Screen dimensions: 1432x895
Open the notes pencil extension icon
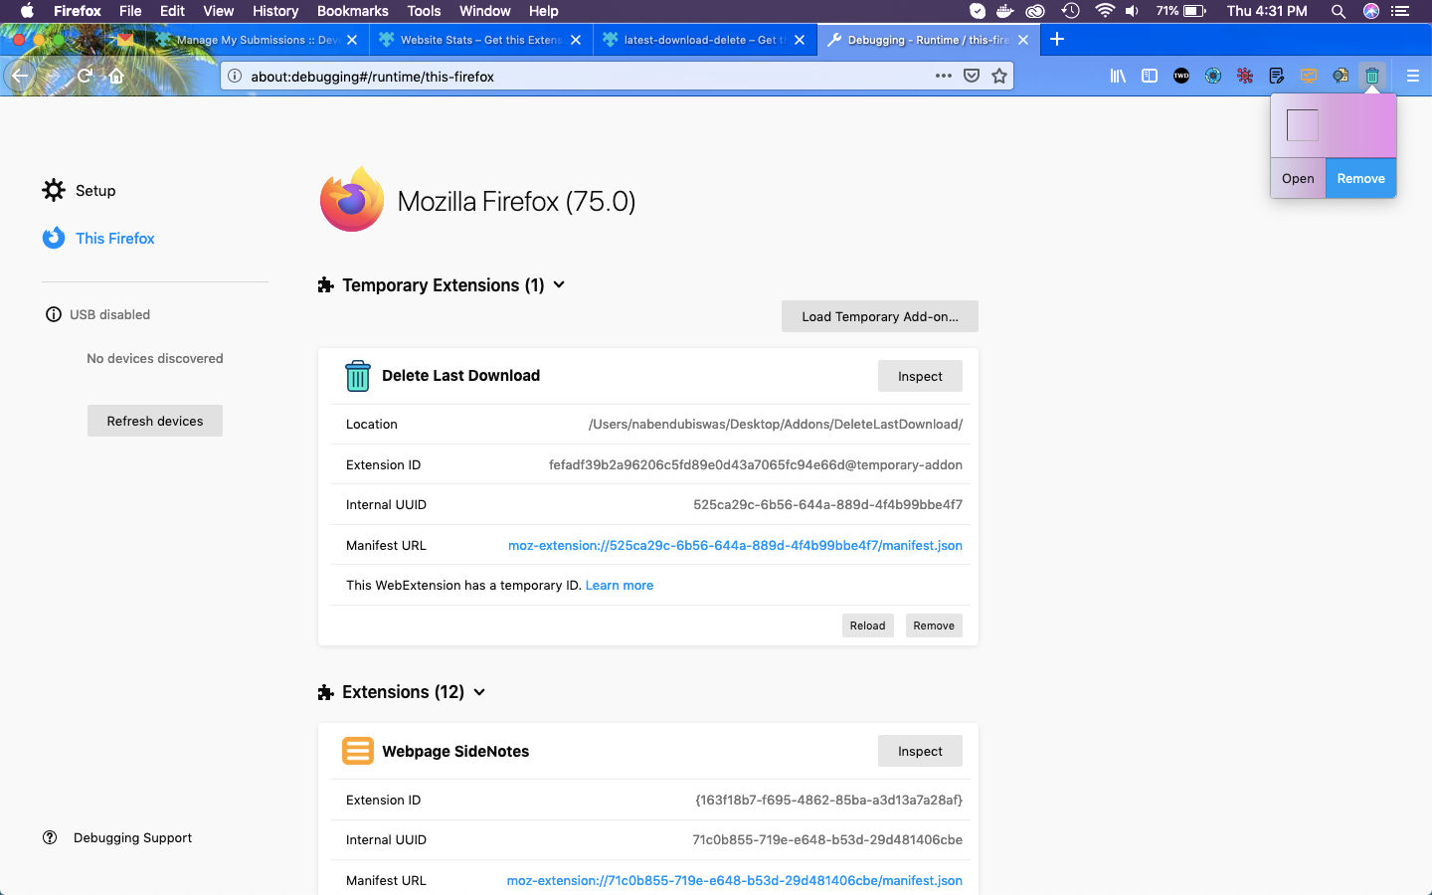pyautogui.click(x=1277, y=76)
